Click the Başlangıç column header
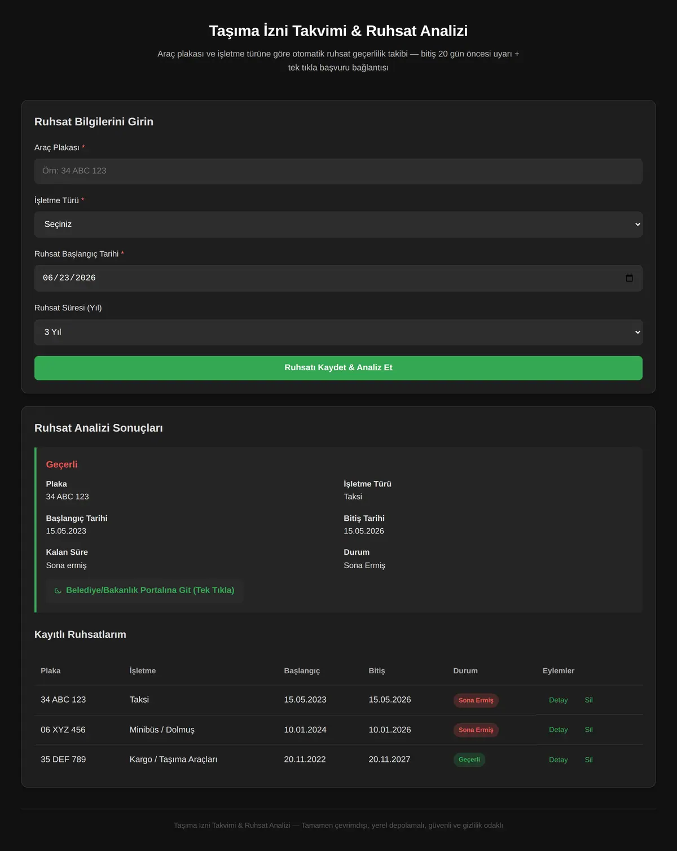This screenshot has height=851, width=677. (302, 671)
